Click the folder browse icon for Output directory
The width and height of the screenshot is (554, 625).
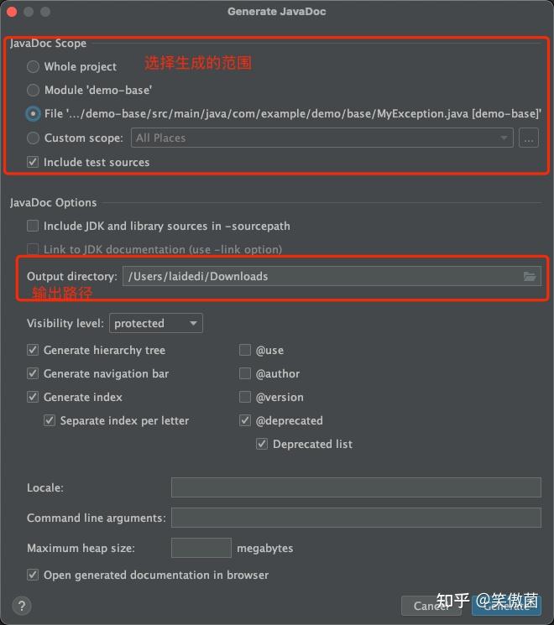530,276
